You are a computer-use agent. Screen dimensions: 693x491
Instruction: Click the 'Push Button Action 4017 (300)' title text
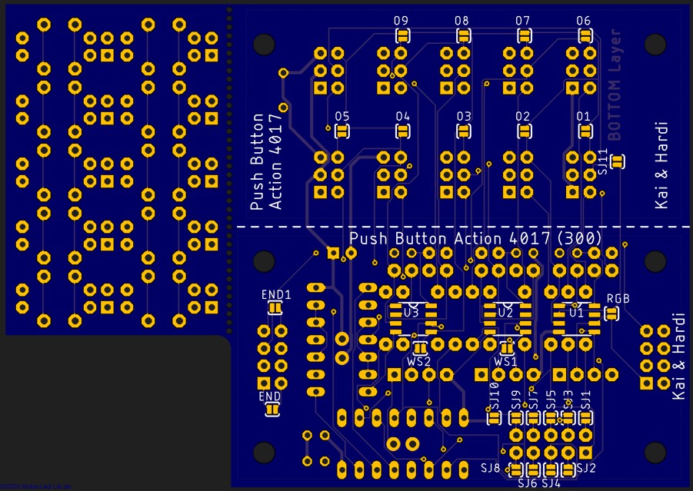[475, 238]
